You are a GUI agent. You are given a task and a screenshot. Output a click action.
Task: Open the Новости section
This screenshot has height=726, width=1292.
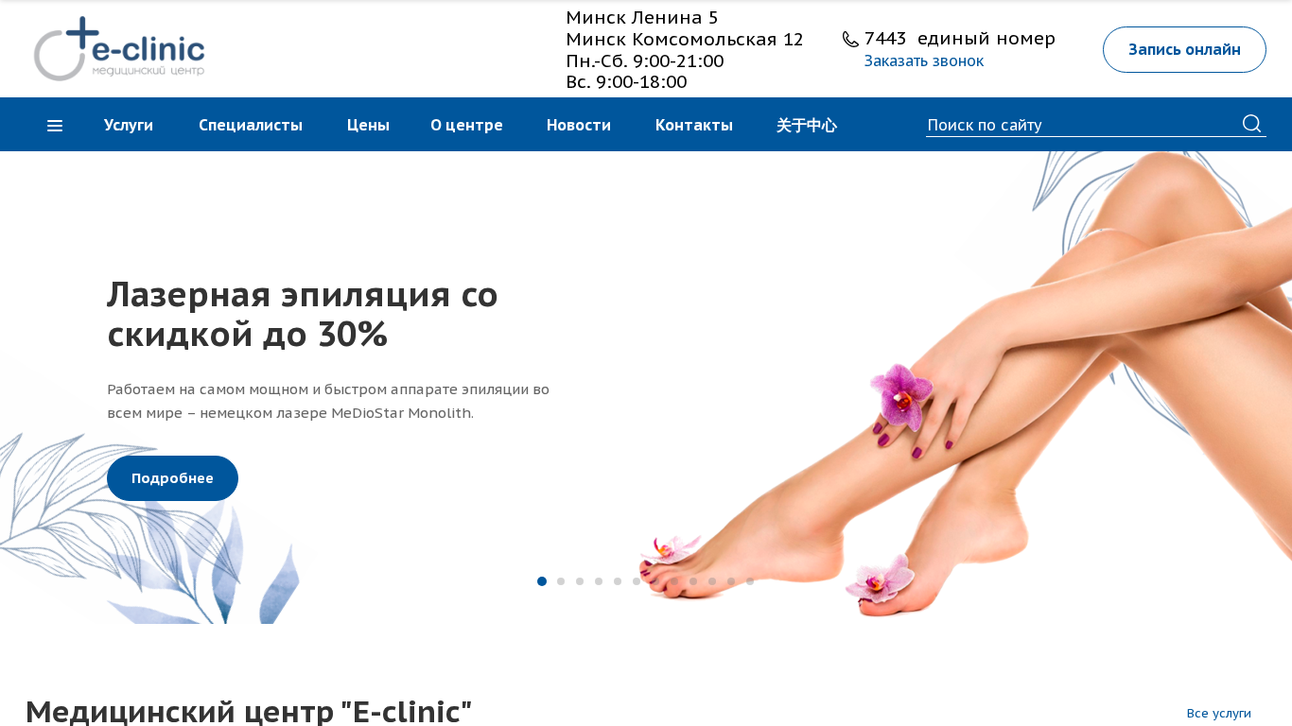[579, 125]
